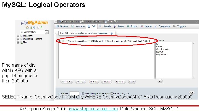The width and height of the screenshot is (199, 112).
Task: Open the Import tab
Action: (146, 26)
